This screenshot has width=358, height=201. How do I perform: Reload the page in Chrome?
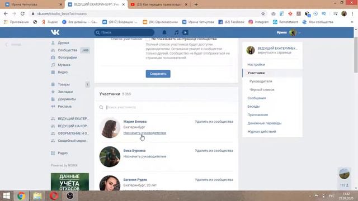(22, 13)
